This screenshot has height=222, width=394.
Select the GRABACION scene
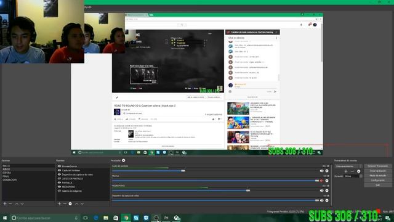pyautogui.click(x=28, y=179)
